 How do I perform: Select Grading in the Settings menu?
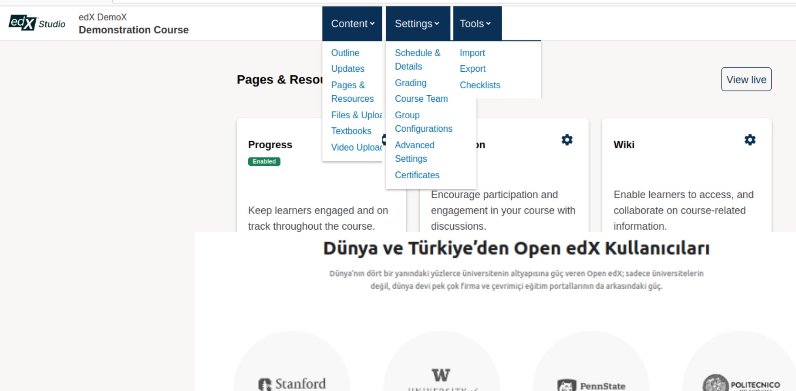click(411, 83)
